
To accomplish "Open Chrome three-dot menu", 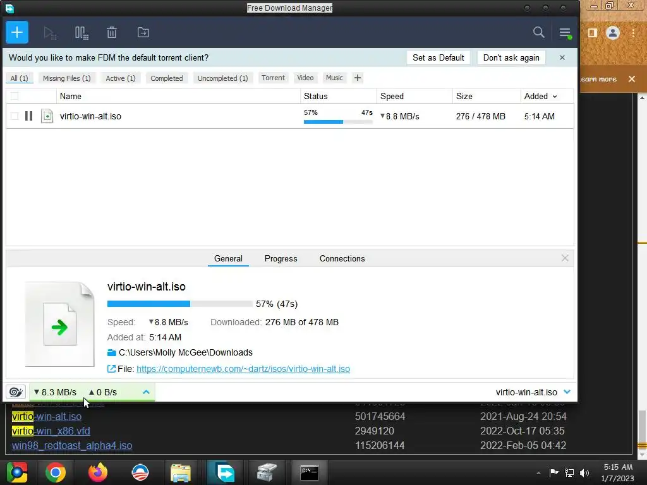I will click(x=633, y=33).
